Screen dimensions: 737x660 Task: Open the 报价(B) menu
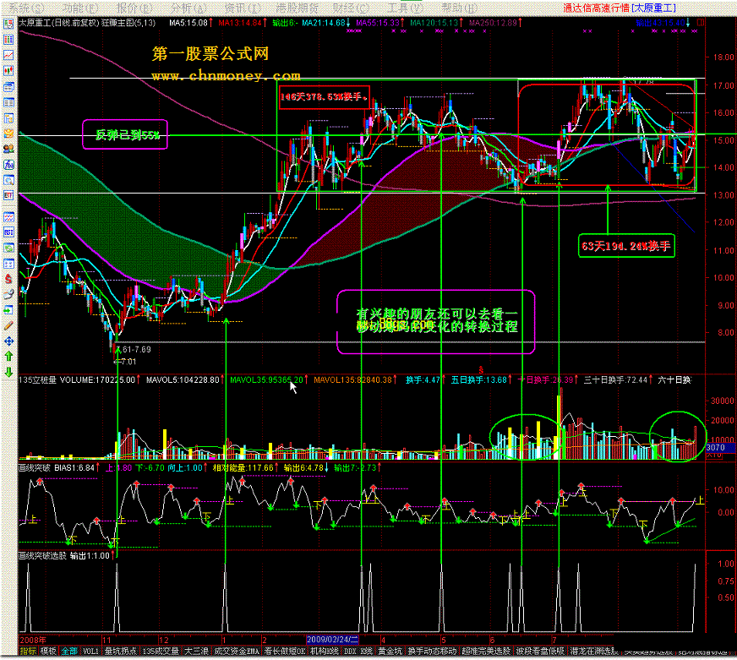click(134, 8)
